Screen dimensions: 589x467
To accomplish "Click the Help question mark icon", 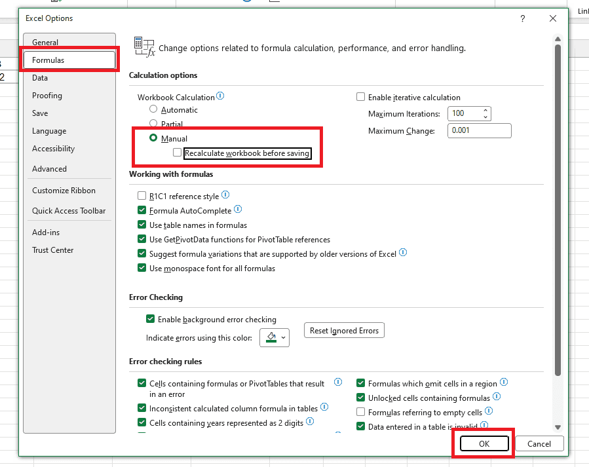I will click(523, 18).
